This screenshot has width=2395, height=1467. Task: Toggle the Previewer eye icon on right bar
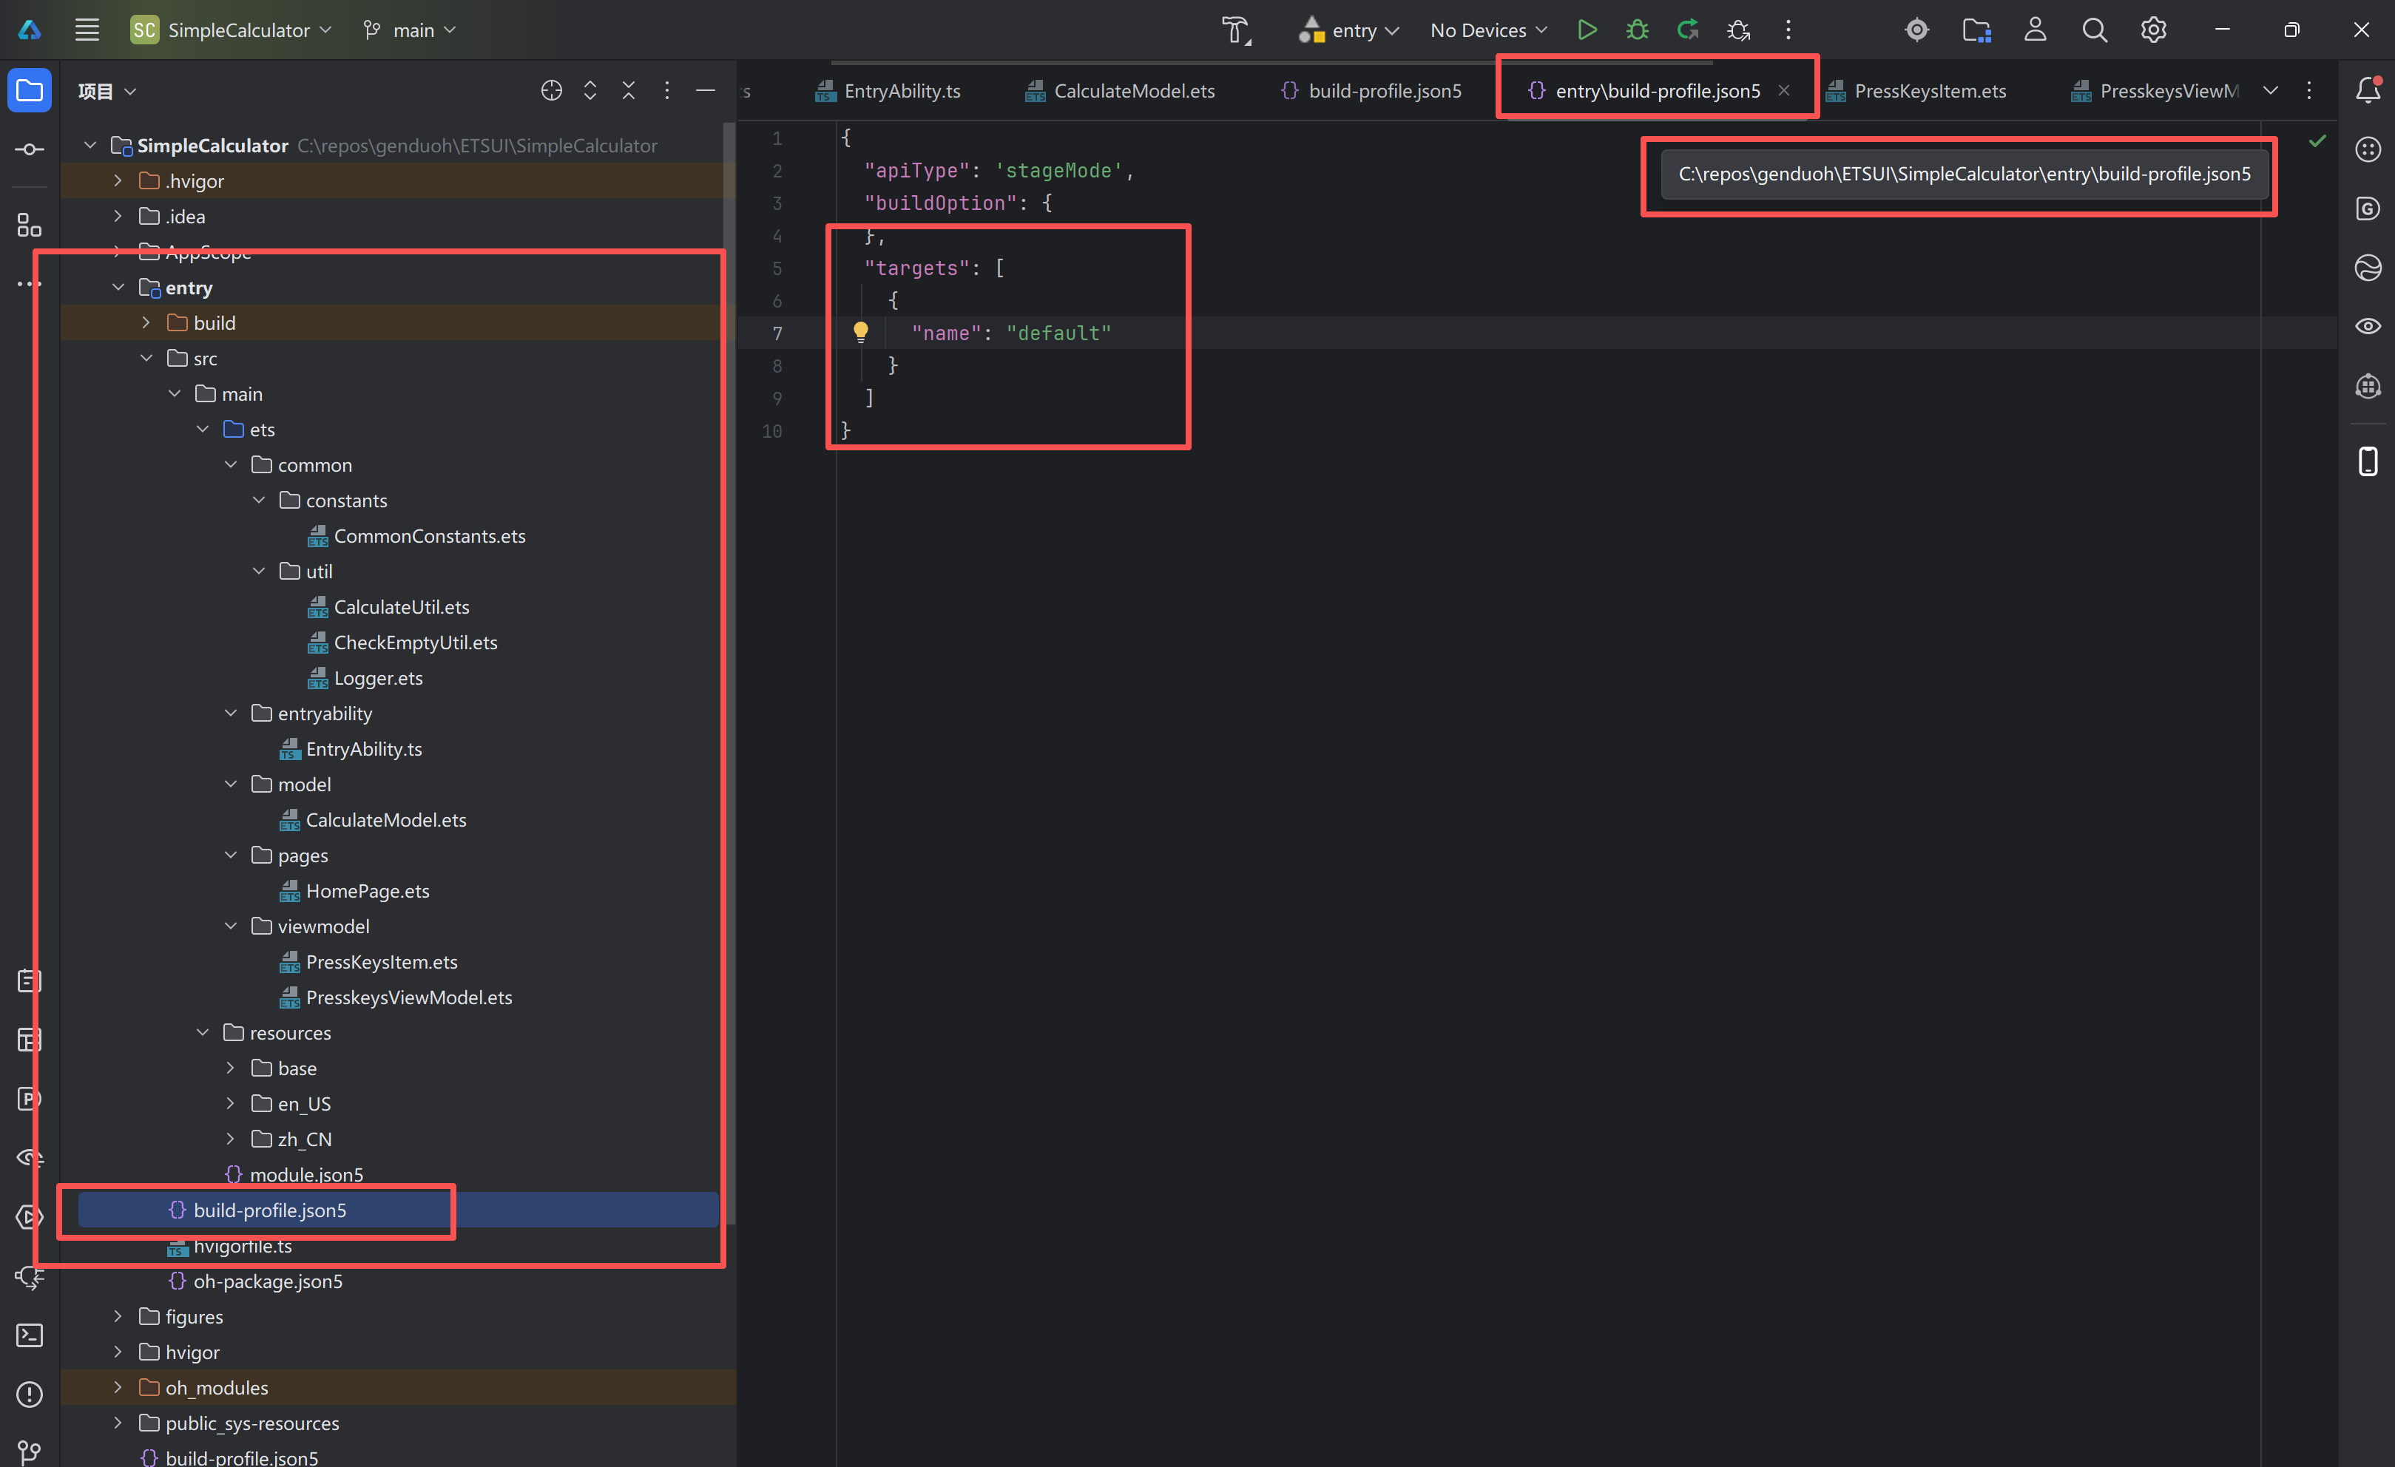point(2368,326)
